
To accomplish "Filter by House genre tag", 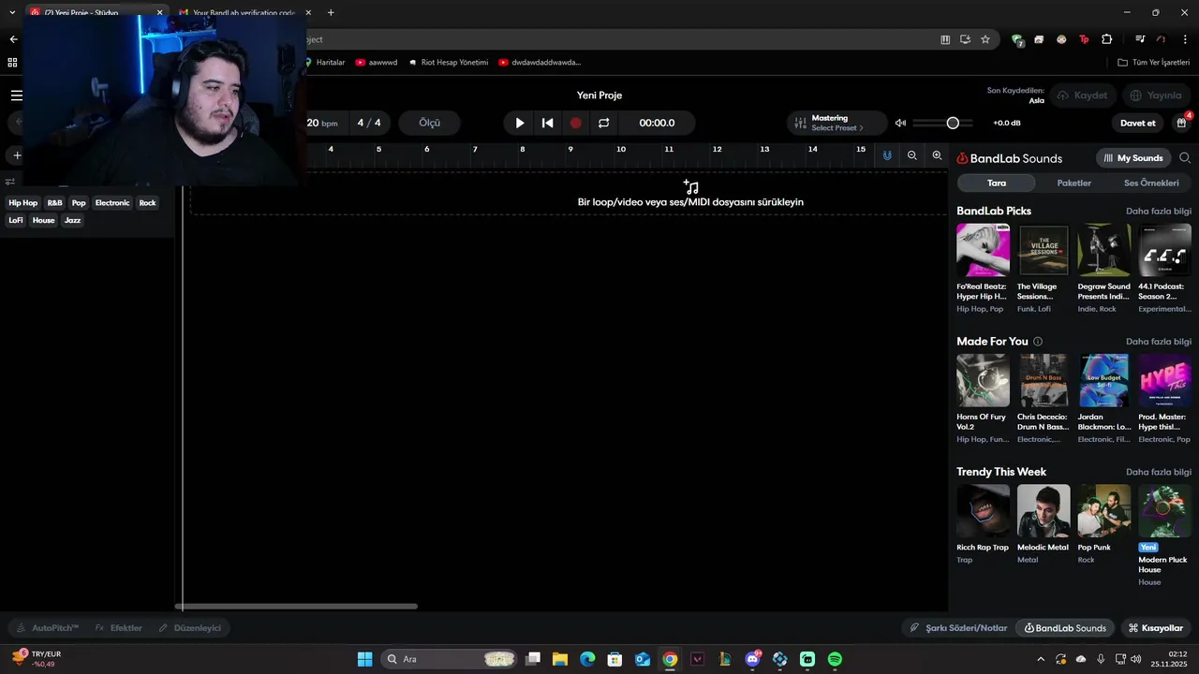I will (44, 221).
